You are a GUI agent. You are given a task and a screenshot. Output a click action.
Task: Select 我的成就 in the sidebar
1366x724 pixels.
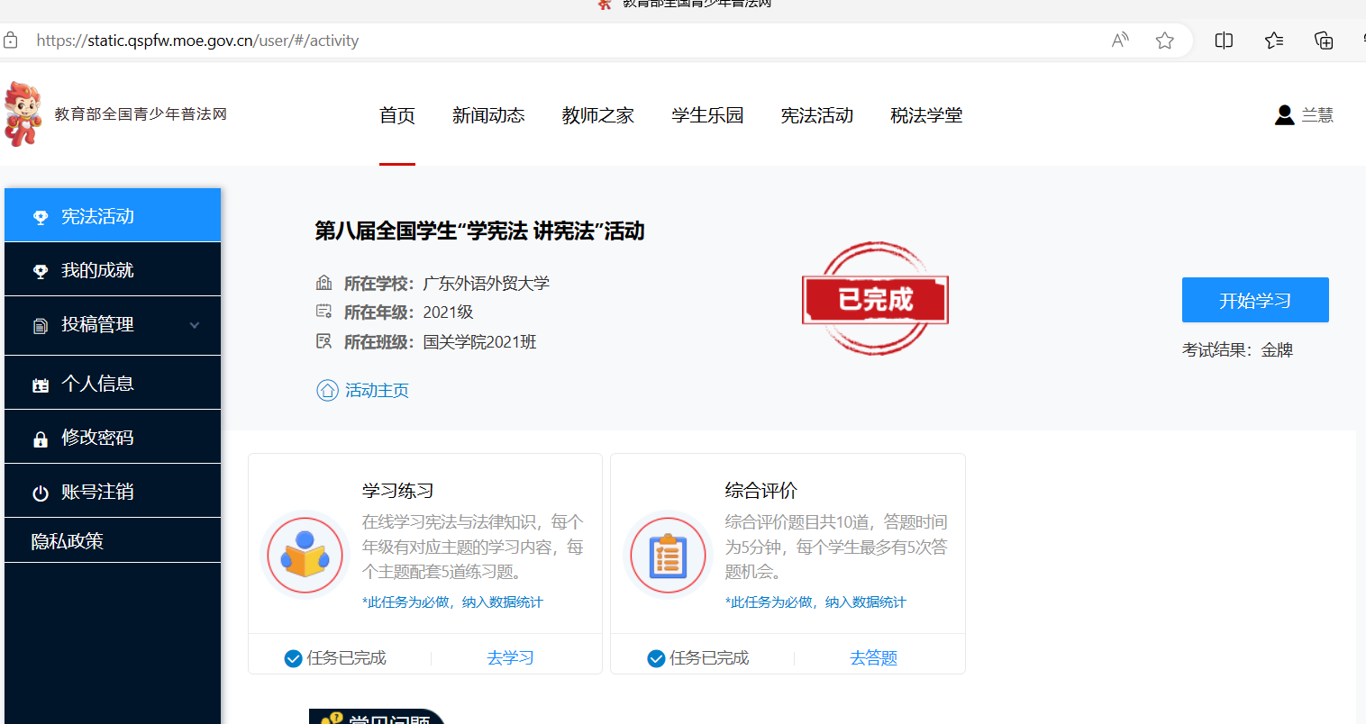113,270
